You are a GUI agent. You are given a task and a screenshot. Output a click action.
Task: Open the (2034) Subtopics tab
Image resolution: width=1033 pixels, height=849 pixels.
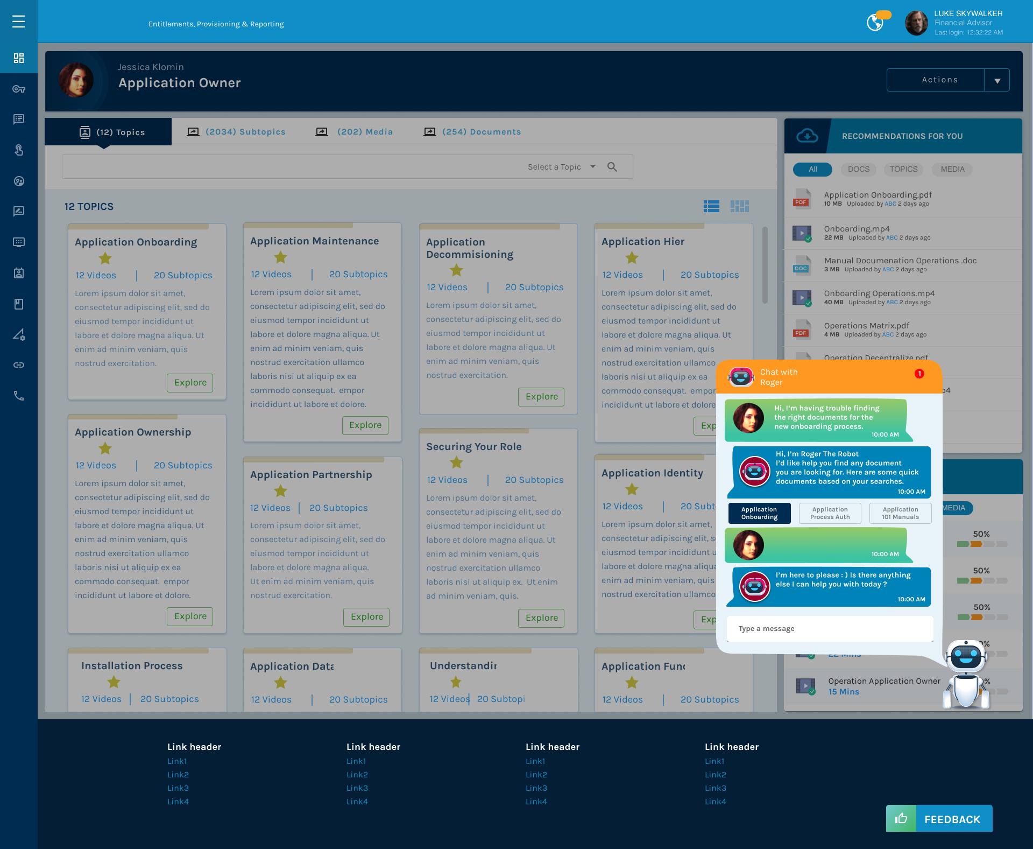tap(236, 132)
